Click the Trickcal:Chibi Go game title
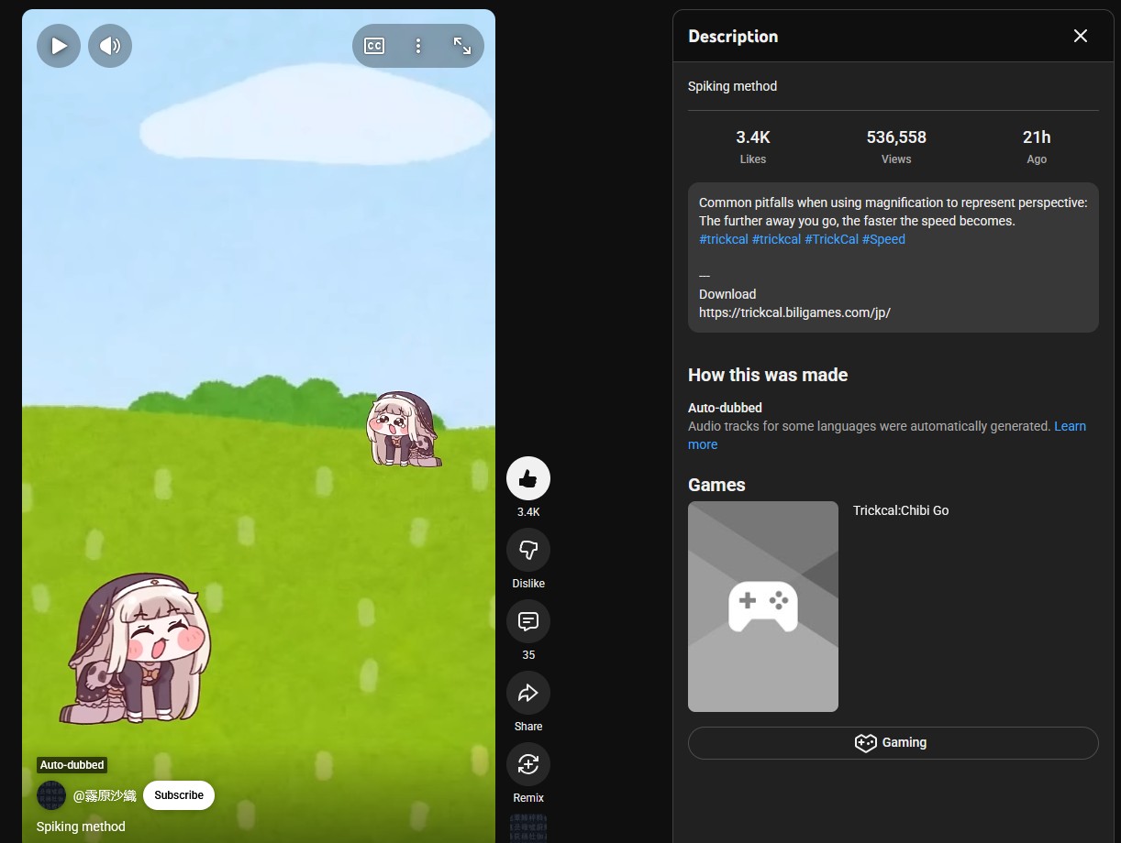 [x=901, y=510]
